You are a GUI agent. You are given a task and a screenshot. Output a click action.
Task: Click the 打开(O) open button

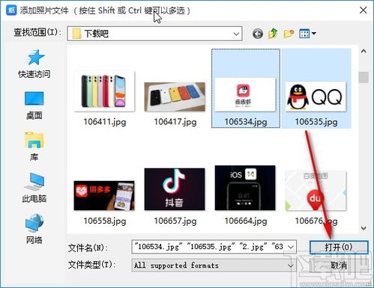click(339, 247)
